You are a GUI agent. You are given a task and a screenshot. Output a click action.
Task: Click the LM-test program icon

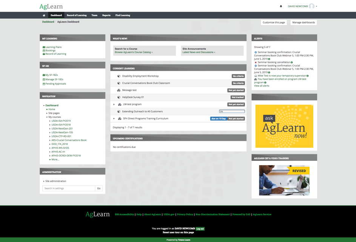[120, 105]
